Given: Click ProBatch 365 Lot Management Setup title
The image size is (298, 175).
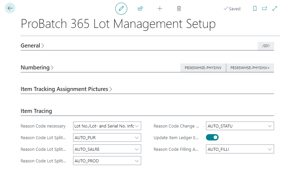Looking at the screenshot, I should point(118,24).
